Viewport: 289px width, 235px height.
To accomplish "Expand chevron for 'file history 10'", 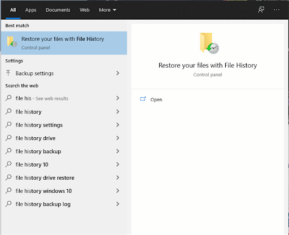I will [x=118, y=164].
